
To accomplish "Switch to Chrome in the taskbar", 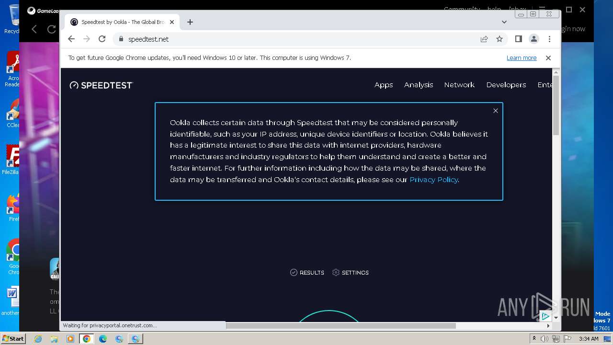I will tap(86, 339).
